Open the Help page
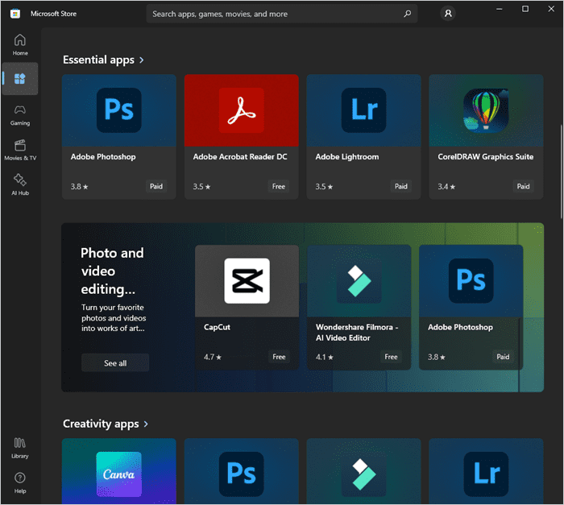Screen dimensions: 564x505 click(20, 483)
